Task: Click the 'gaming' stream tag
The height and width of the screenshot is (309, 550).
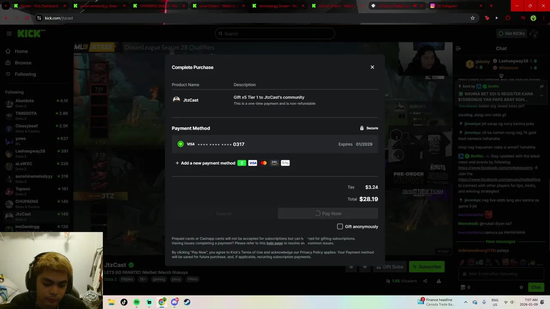Action: click(x=159, y=279)
